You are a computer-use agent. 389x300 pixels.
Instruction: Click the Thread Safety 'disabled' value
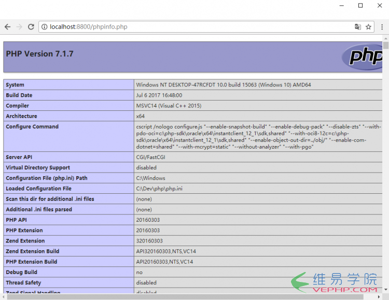pyautogui.click(x=146, y=283)
